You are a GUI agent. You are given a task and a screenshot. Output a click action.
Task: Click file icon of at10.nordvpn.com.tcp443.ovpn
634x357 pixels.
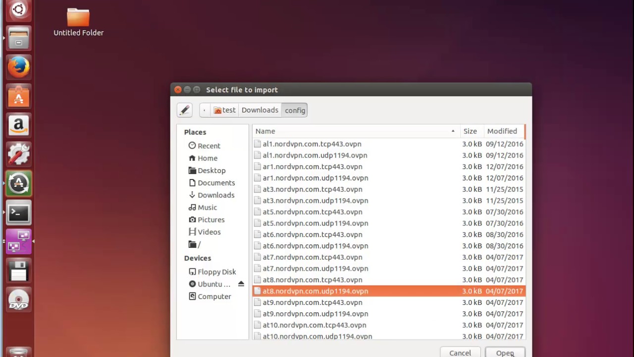(x=257, y=325)
